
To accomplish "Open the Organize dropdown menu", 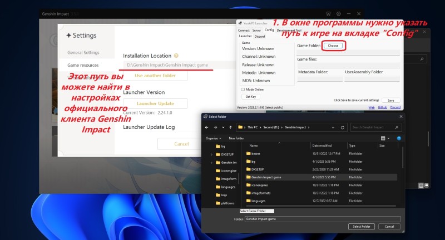I will 212,138.
